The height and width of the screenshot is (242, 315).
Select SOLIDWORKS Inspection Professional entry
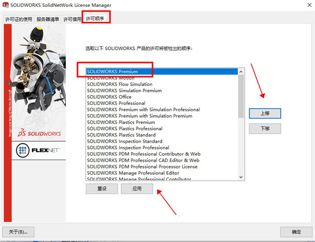(162, 148)
